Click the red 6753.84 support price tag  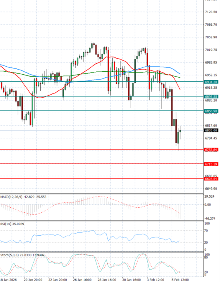210,149
